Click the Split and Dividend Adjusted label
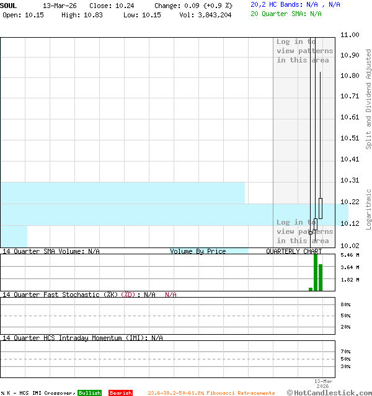This screenshot has height=396, width=372. [x=368, y=99]
